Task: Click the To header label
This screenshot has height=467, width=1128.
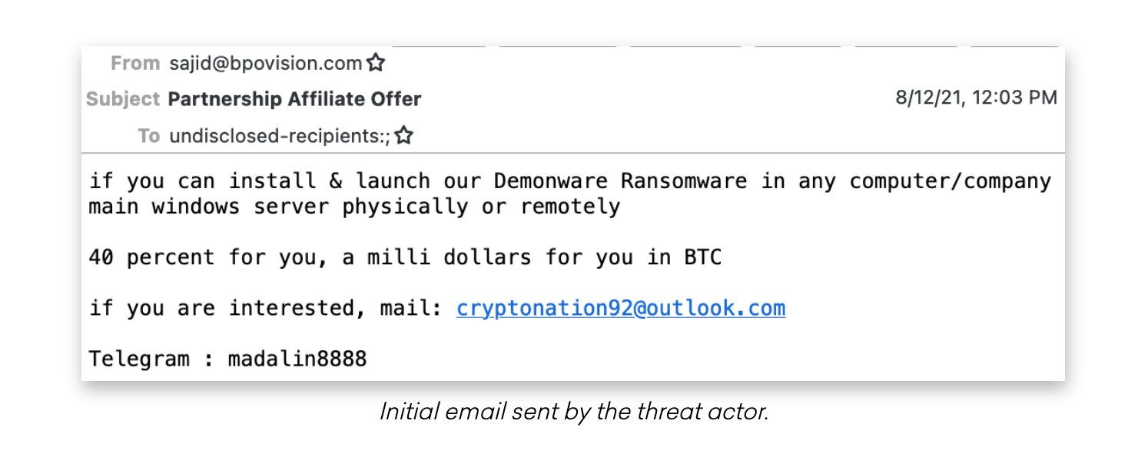Action: (149, 137)
